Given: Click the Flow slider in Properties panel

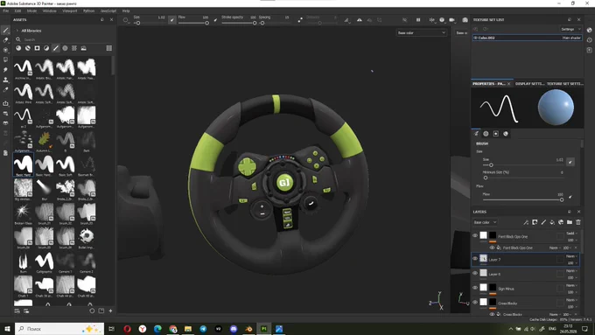Looking at the screenshot, I should (522, 199).
